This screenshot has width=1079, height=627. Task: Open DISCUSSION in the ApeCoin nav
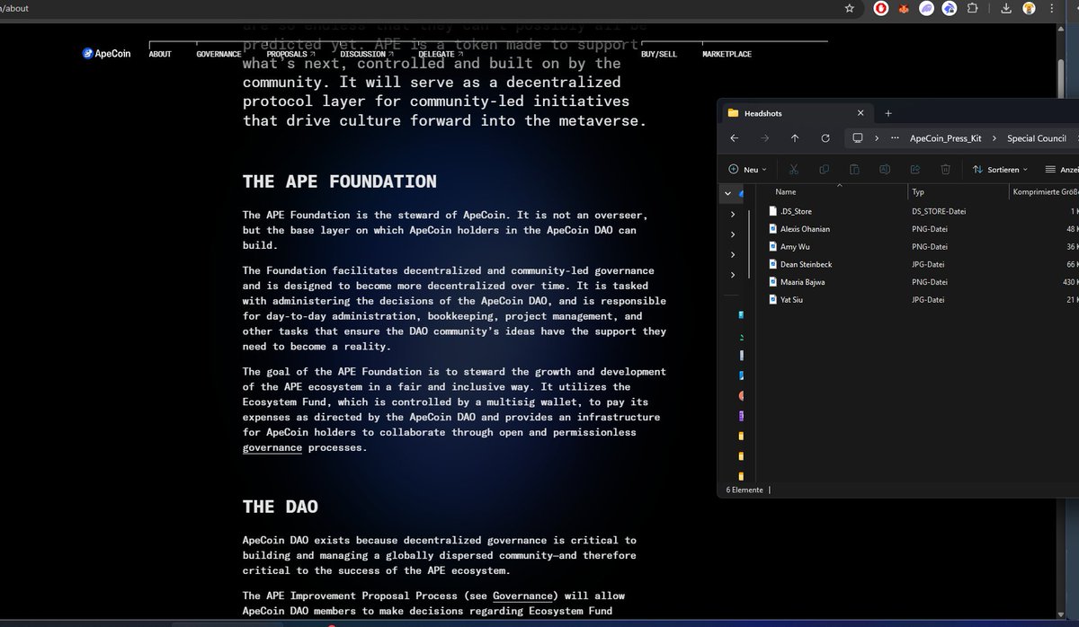point(367,54)
